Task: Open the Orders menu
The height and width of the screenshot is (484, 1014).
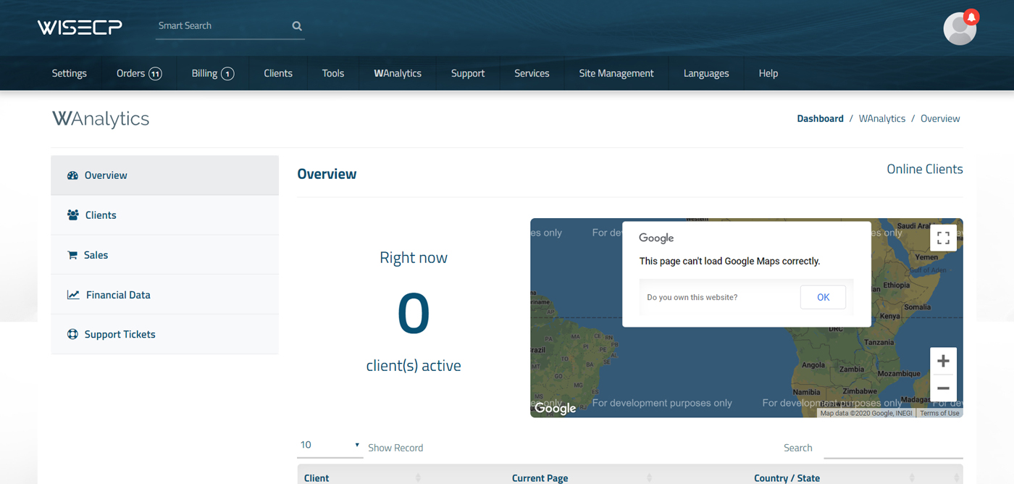Action: tap(139, 73)
